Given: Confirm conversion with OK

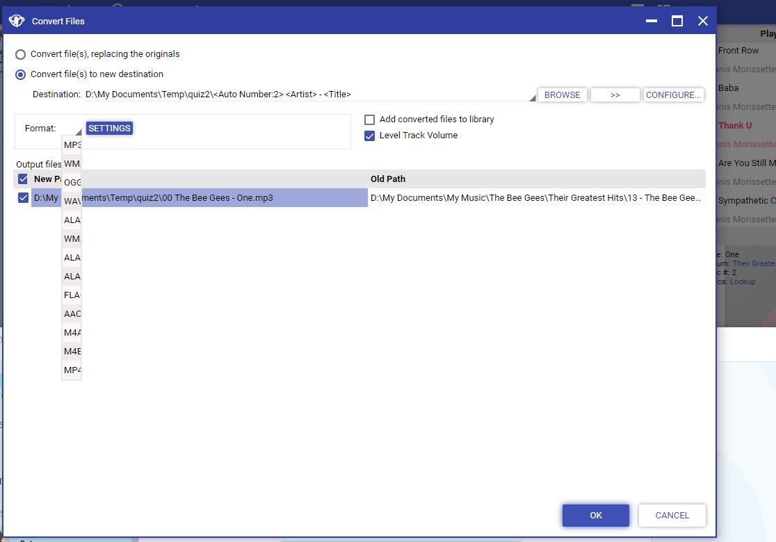Looking at the screenshot, I should click(x=595, y=516).
